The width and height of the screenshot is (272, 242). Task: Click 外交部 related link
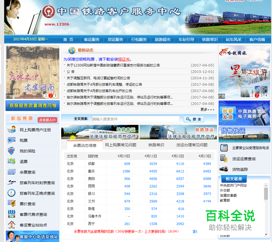coord(225,191)
